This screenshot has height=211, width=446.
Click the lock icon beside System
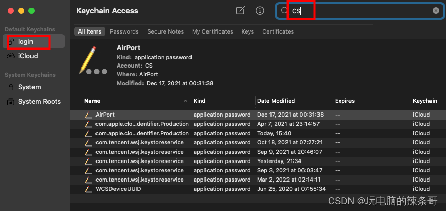tap(11, 87)
